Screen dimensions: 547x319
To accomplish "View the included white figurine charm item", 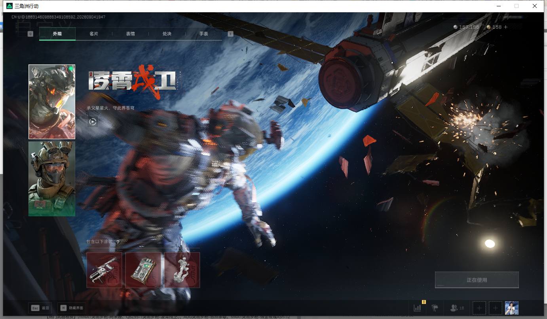I will pos(182,270).
